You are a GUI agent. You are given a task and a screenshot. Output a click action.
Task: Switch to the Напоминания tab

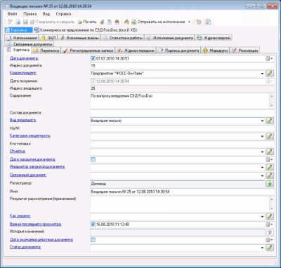22,38
